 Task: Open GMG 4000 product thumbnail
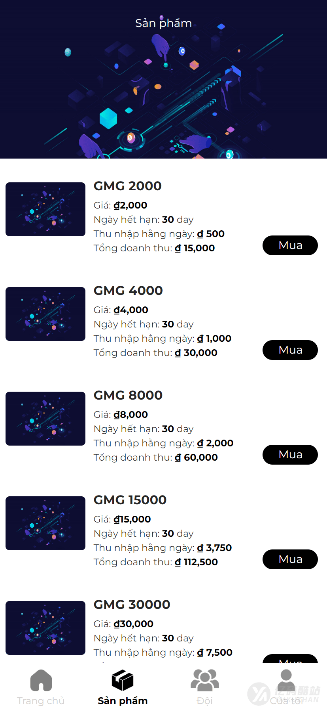[45, 314]
